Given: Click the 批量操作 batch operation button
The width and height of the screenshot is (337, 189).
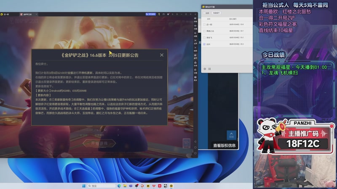Looking at the screenshot, I should coord(216,13).
